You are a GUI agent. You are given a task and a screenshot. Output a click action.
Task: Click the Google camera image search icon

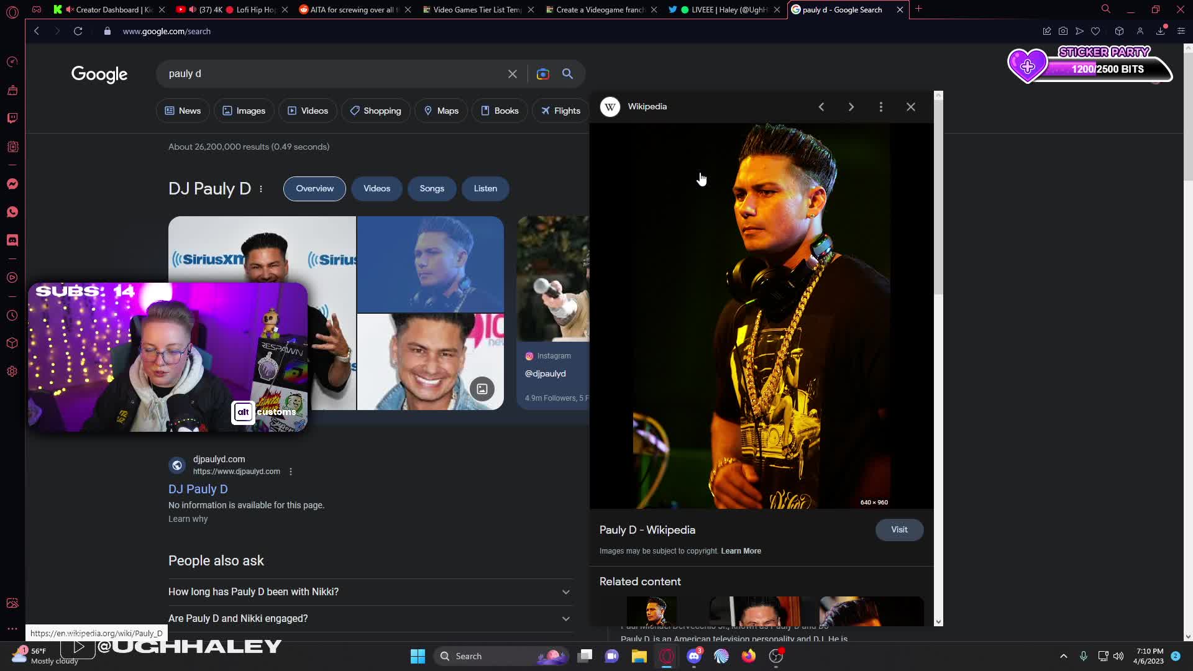542,74
